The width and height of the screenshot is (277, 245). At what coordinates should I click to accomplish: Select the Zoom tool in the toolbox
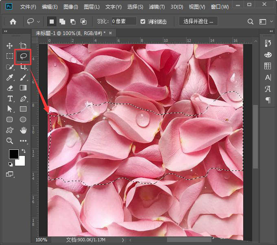9,141
